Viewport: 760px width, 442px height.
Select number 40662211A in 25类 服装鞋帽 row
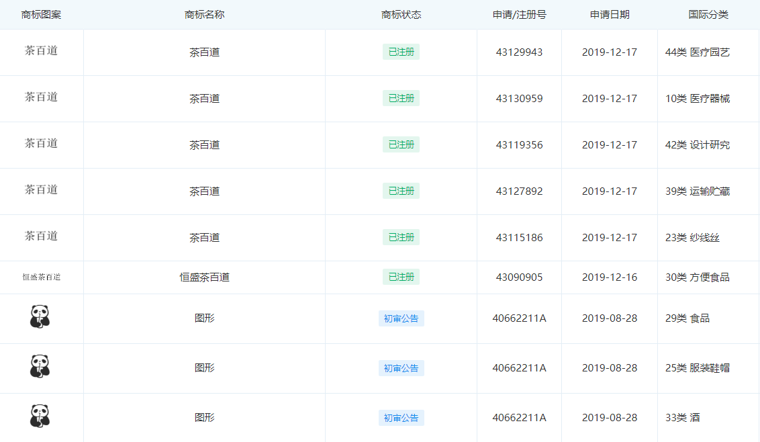519,367
